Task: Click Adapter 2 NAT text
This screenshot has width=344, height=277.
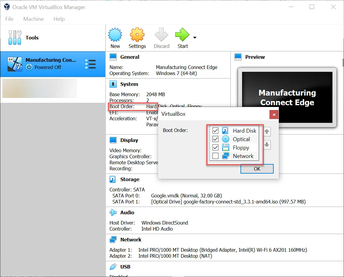Action: [175, 256]
